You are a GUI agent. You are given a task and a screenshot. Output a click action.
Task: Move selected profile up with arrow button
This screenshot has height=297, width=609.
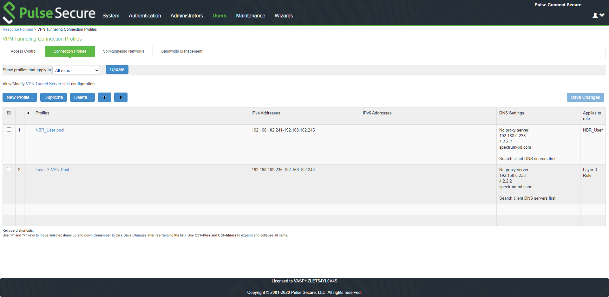tap(105, 97)
